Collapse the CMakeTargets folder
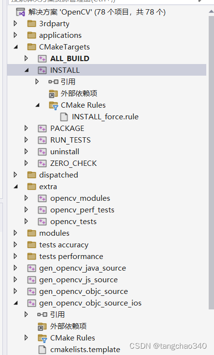Viewport: 214px width, 355px height. click(15, 47)
